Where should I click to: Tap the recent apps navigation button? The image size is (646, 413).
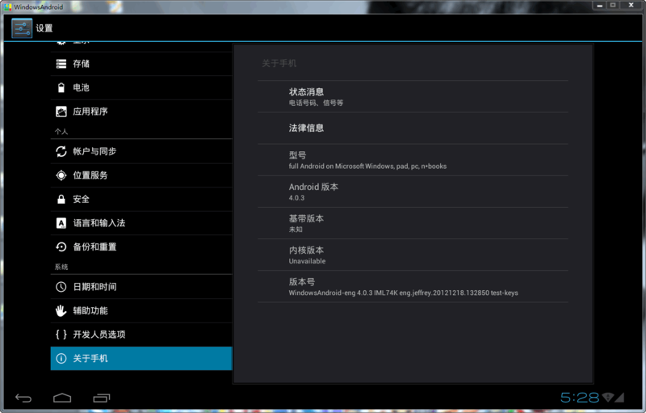tap(102, 398)
